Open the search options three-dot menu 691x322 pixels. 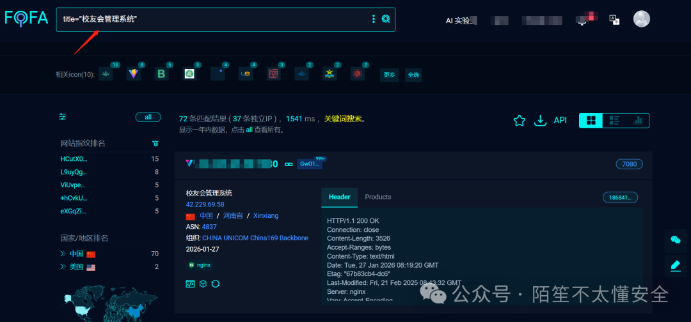374,19
